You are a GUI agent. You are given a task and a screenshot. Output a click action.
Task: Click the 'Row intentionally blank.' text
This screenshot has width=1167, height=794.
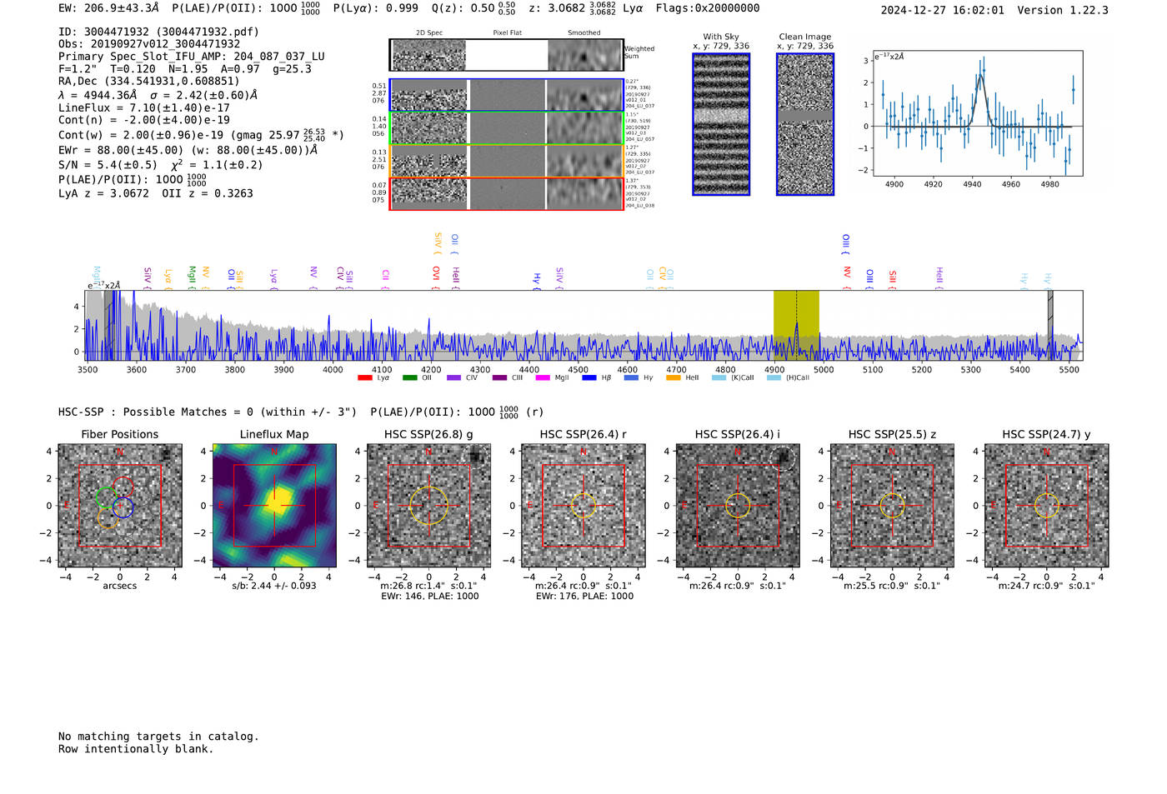(x=136, y=749)
